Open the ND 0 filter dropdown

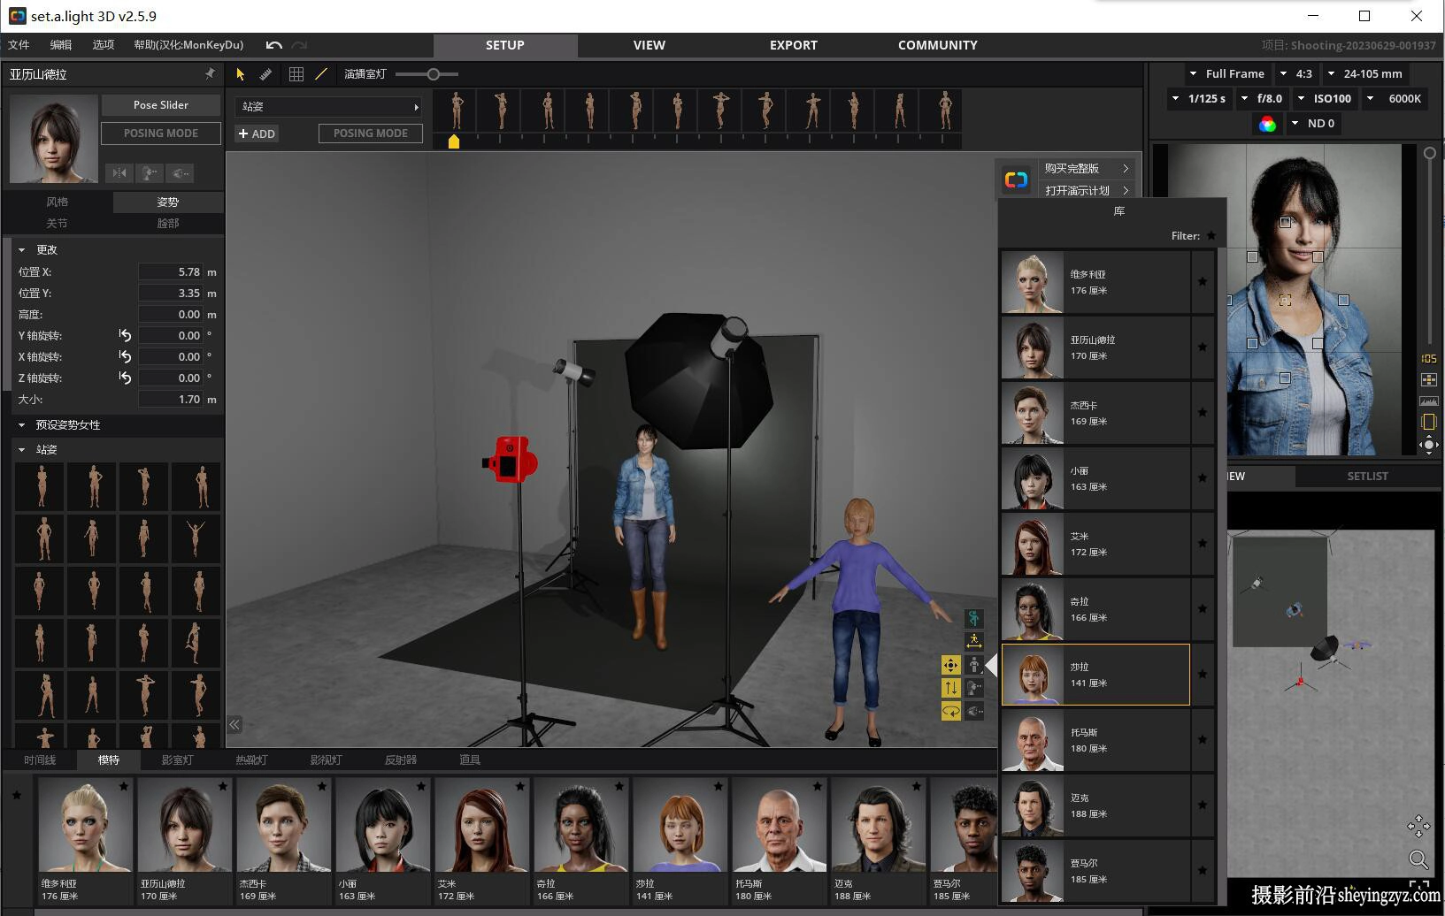1313,124
